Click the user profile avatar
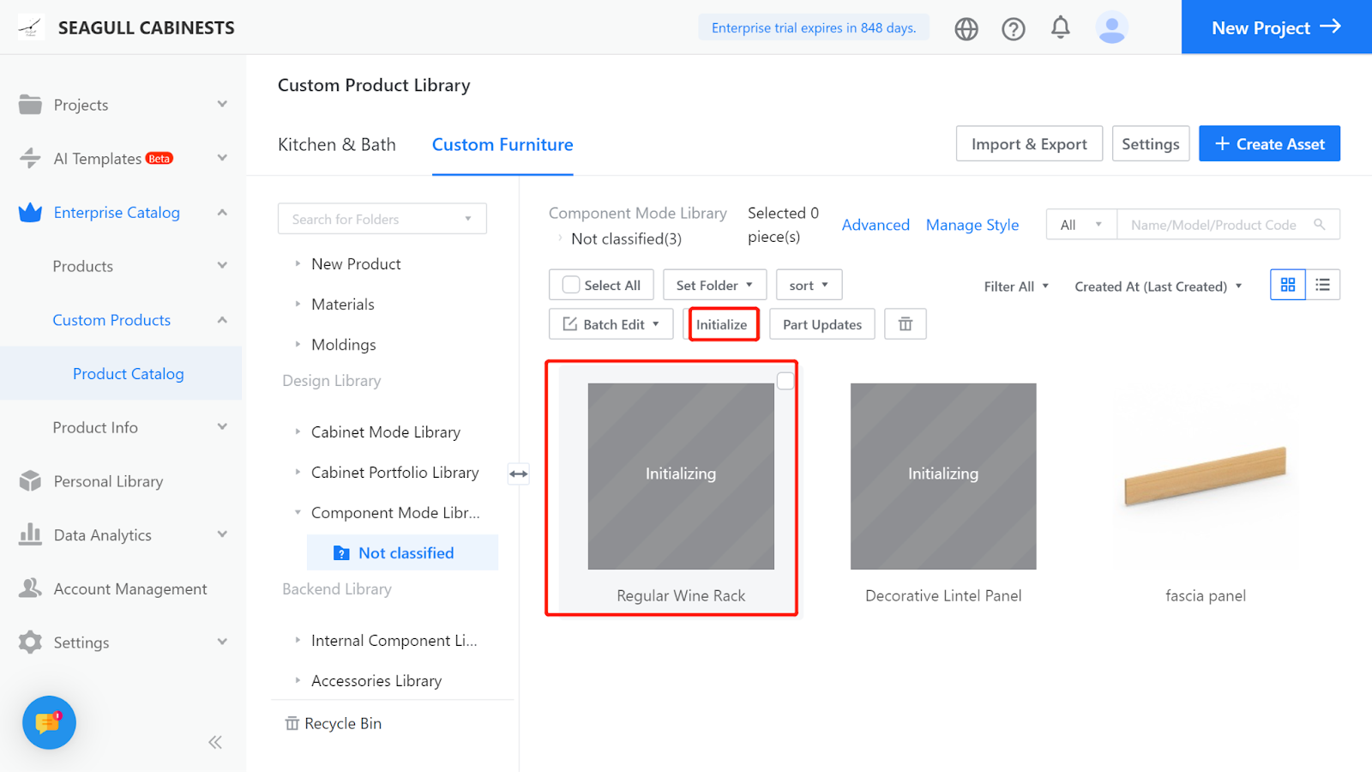The image size is (1372, 772). pos(1111,27)
